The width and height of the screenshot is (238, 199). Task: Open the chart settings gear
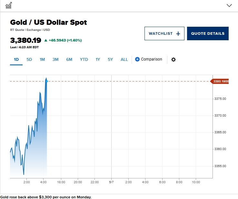pos(173,60)
